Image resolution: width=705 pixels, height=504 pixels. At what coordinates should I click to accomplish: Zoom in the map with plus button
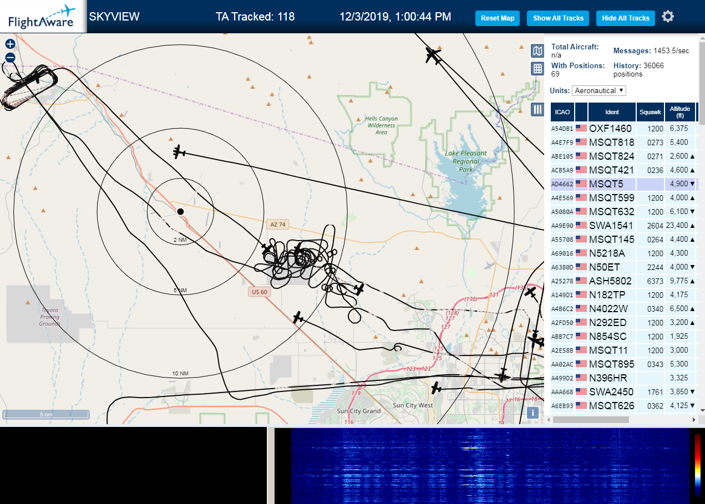(10, 44)
